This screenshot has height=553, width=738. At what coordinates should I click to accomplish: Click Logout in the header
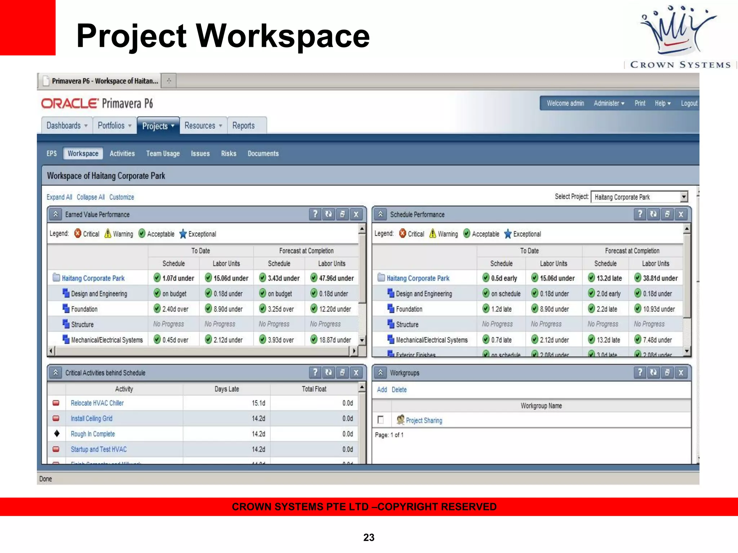pos(689,103)
